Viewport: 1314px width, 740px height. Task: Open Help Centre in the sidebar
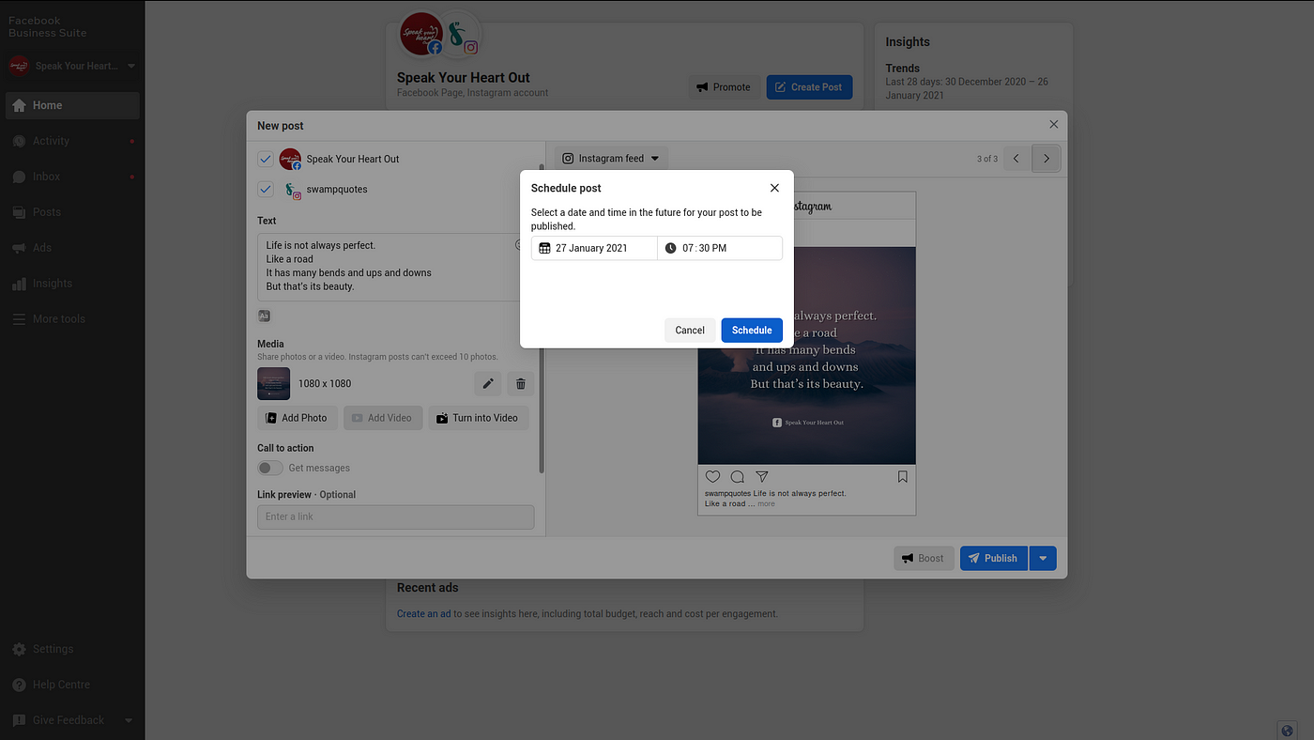coord(72,685)
